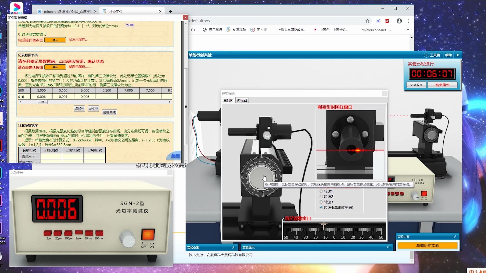The width and height of the screenshot is (486, 273).
Task: Click the 绘制曲线 (draw curve) button
Action: point(110,112)
